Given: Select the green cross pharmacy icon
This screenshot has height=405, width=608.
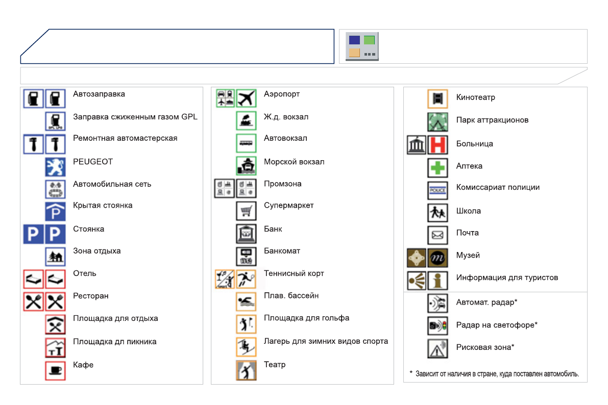Looking at the screenshot, I should point(437,167).
